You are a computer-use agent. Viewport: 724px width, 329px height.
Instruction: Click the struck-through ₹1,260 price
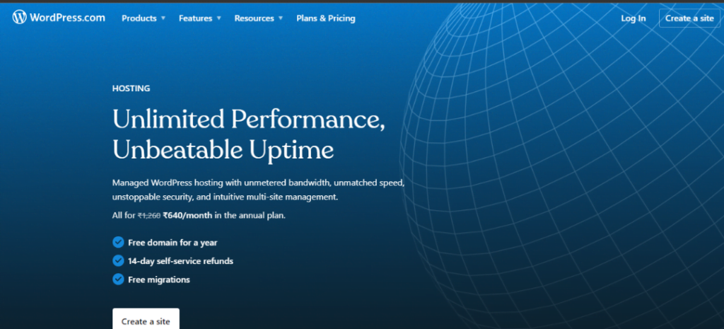click(148, 215)
